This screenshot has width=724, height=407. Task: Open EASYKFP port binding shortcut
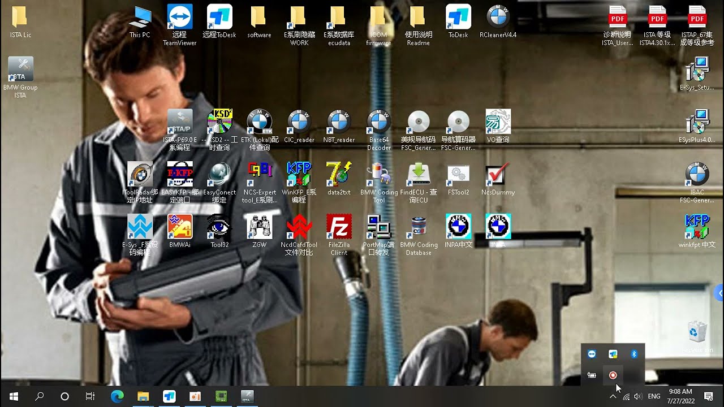click(x=180, y=183)
